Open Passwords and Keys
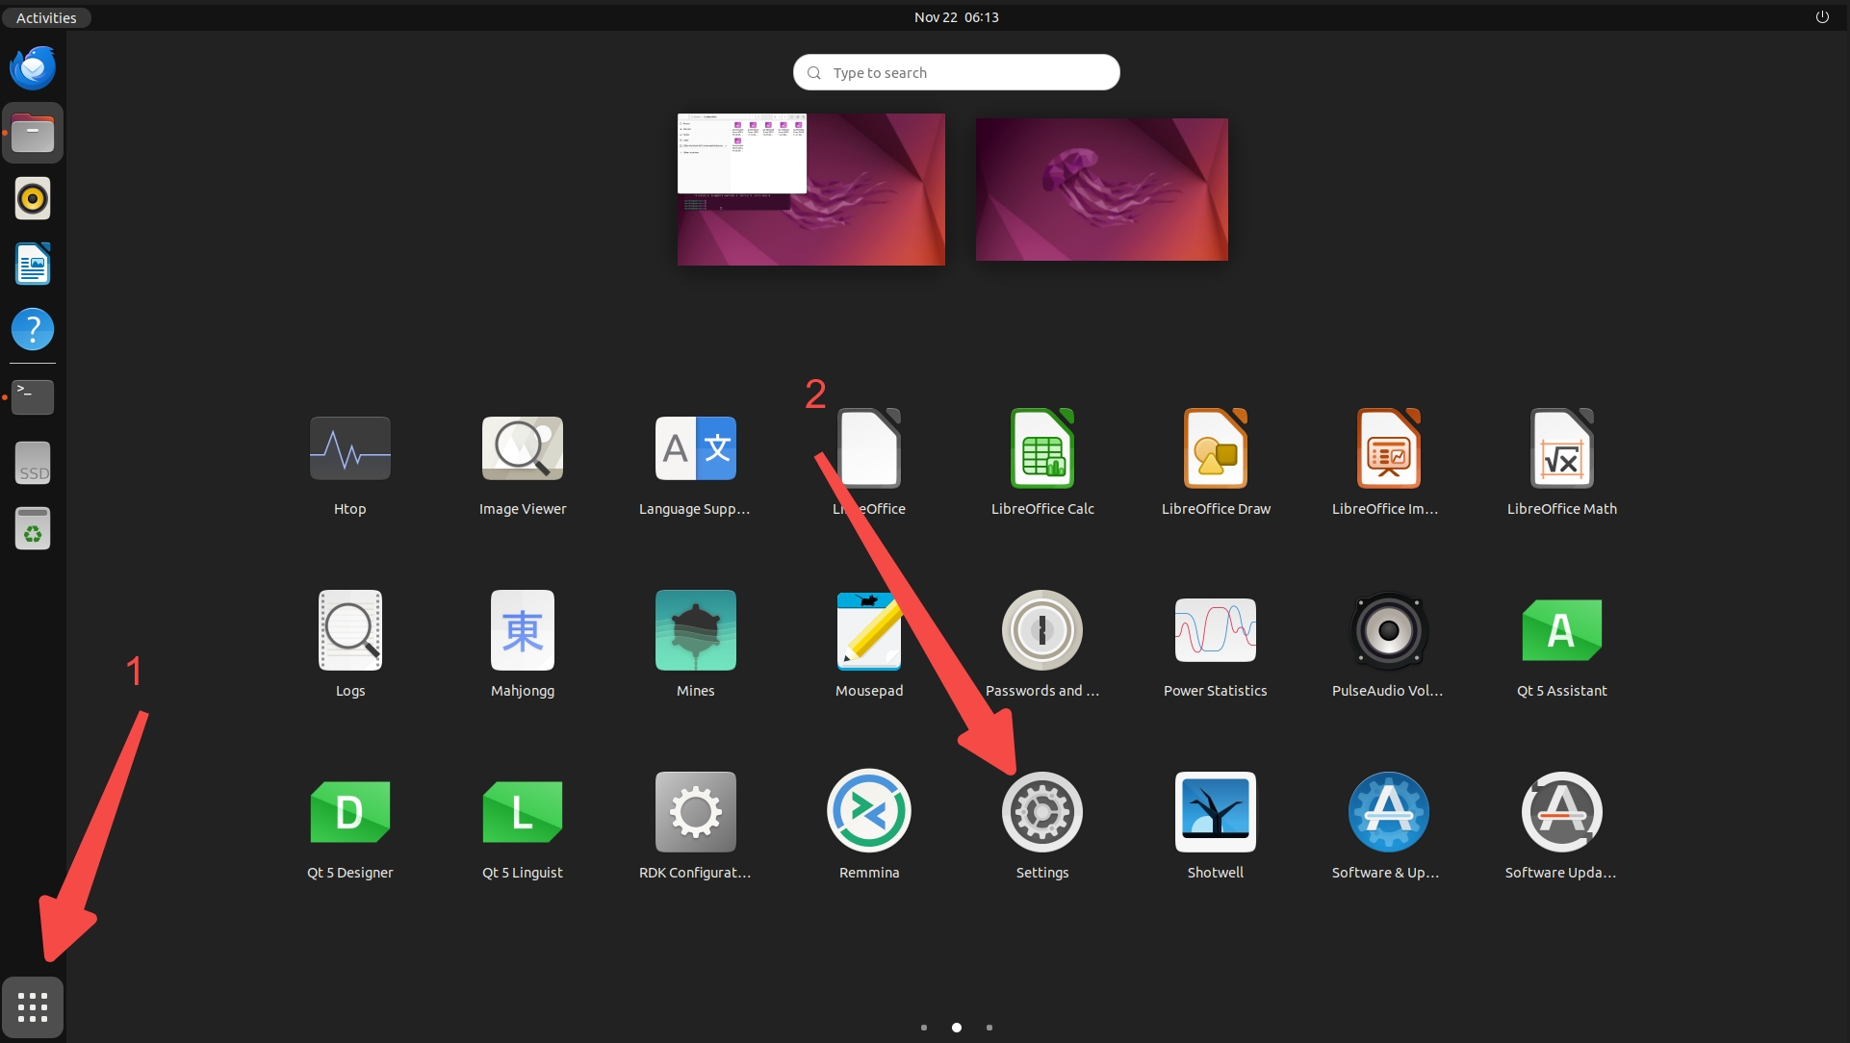This screenshot has height=1043, width=1850. (1042, 630)
